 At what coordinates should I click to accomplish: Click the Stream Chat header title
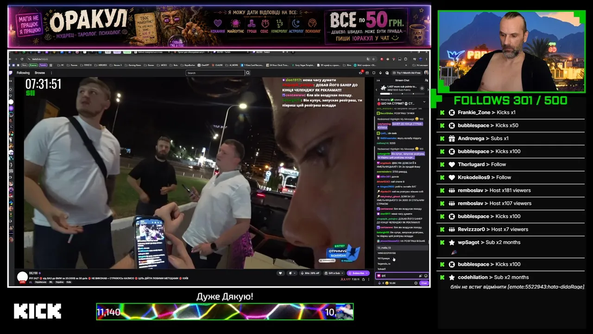point(402,80)
